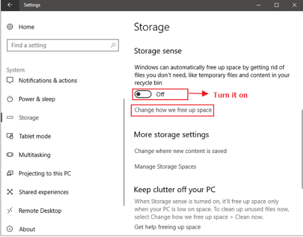
Task: Select the Multitasking icon
Action: coord(10,155)
